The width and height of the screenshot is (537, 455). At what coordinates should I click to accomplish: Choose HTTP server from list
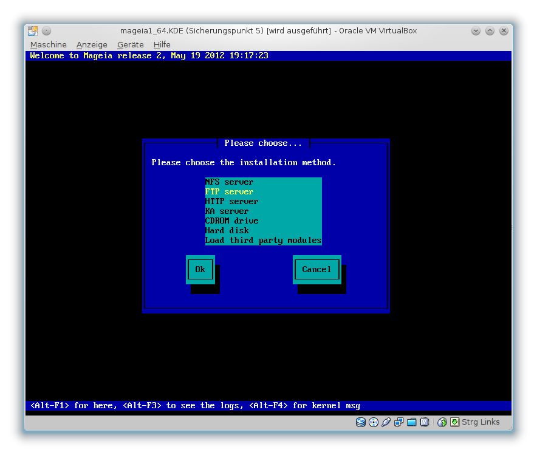(x=232, y=201)
